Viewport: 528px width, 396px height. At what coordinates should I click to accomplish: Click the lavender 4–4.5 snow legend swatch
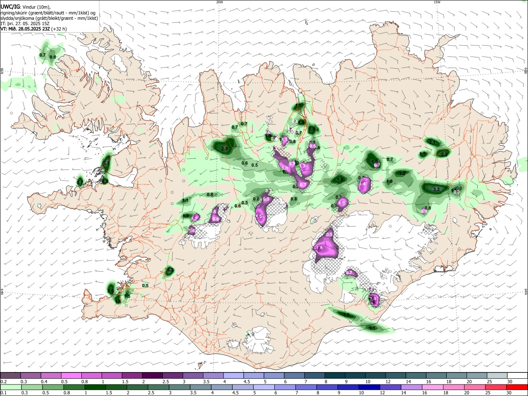click(x=233, y=375)
